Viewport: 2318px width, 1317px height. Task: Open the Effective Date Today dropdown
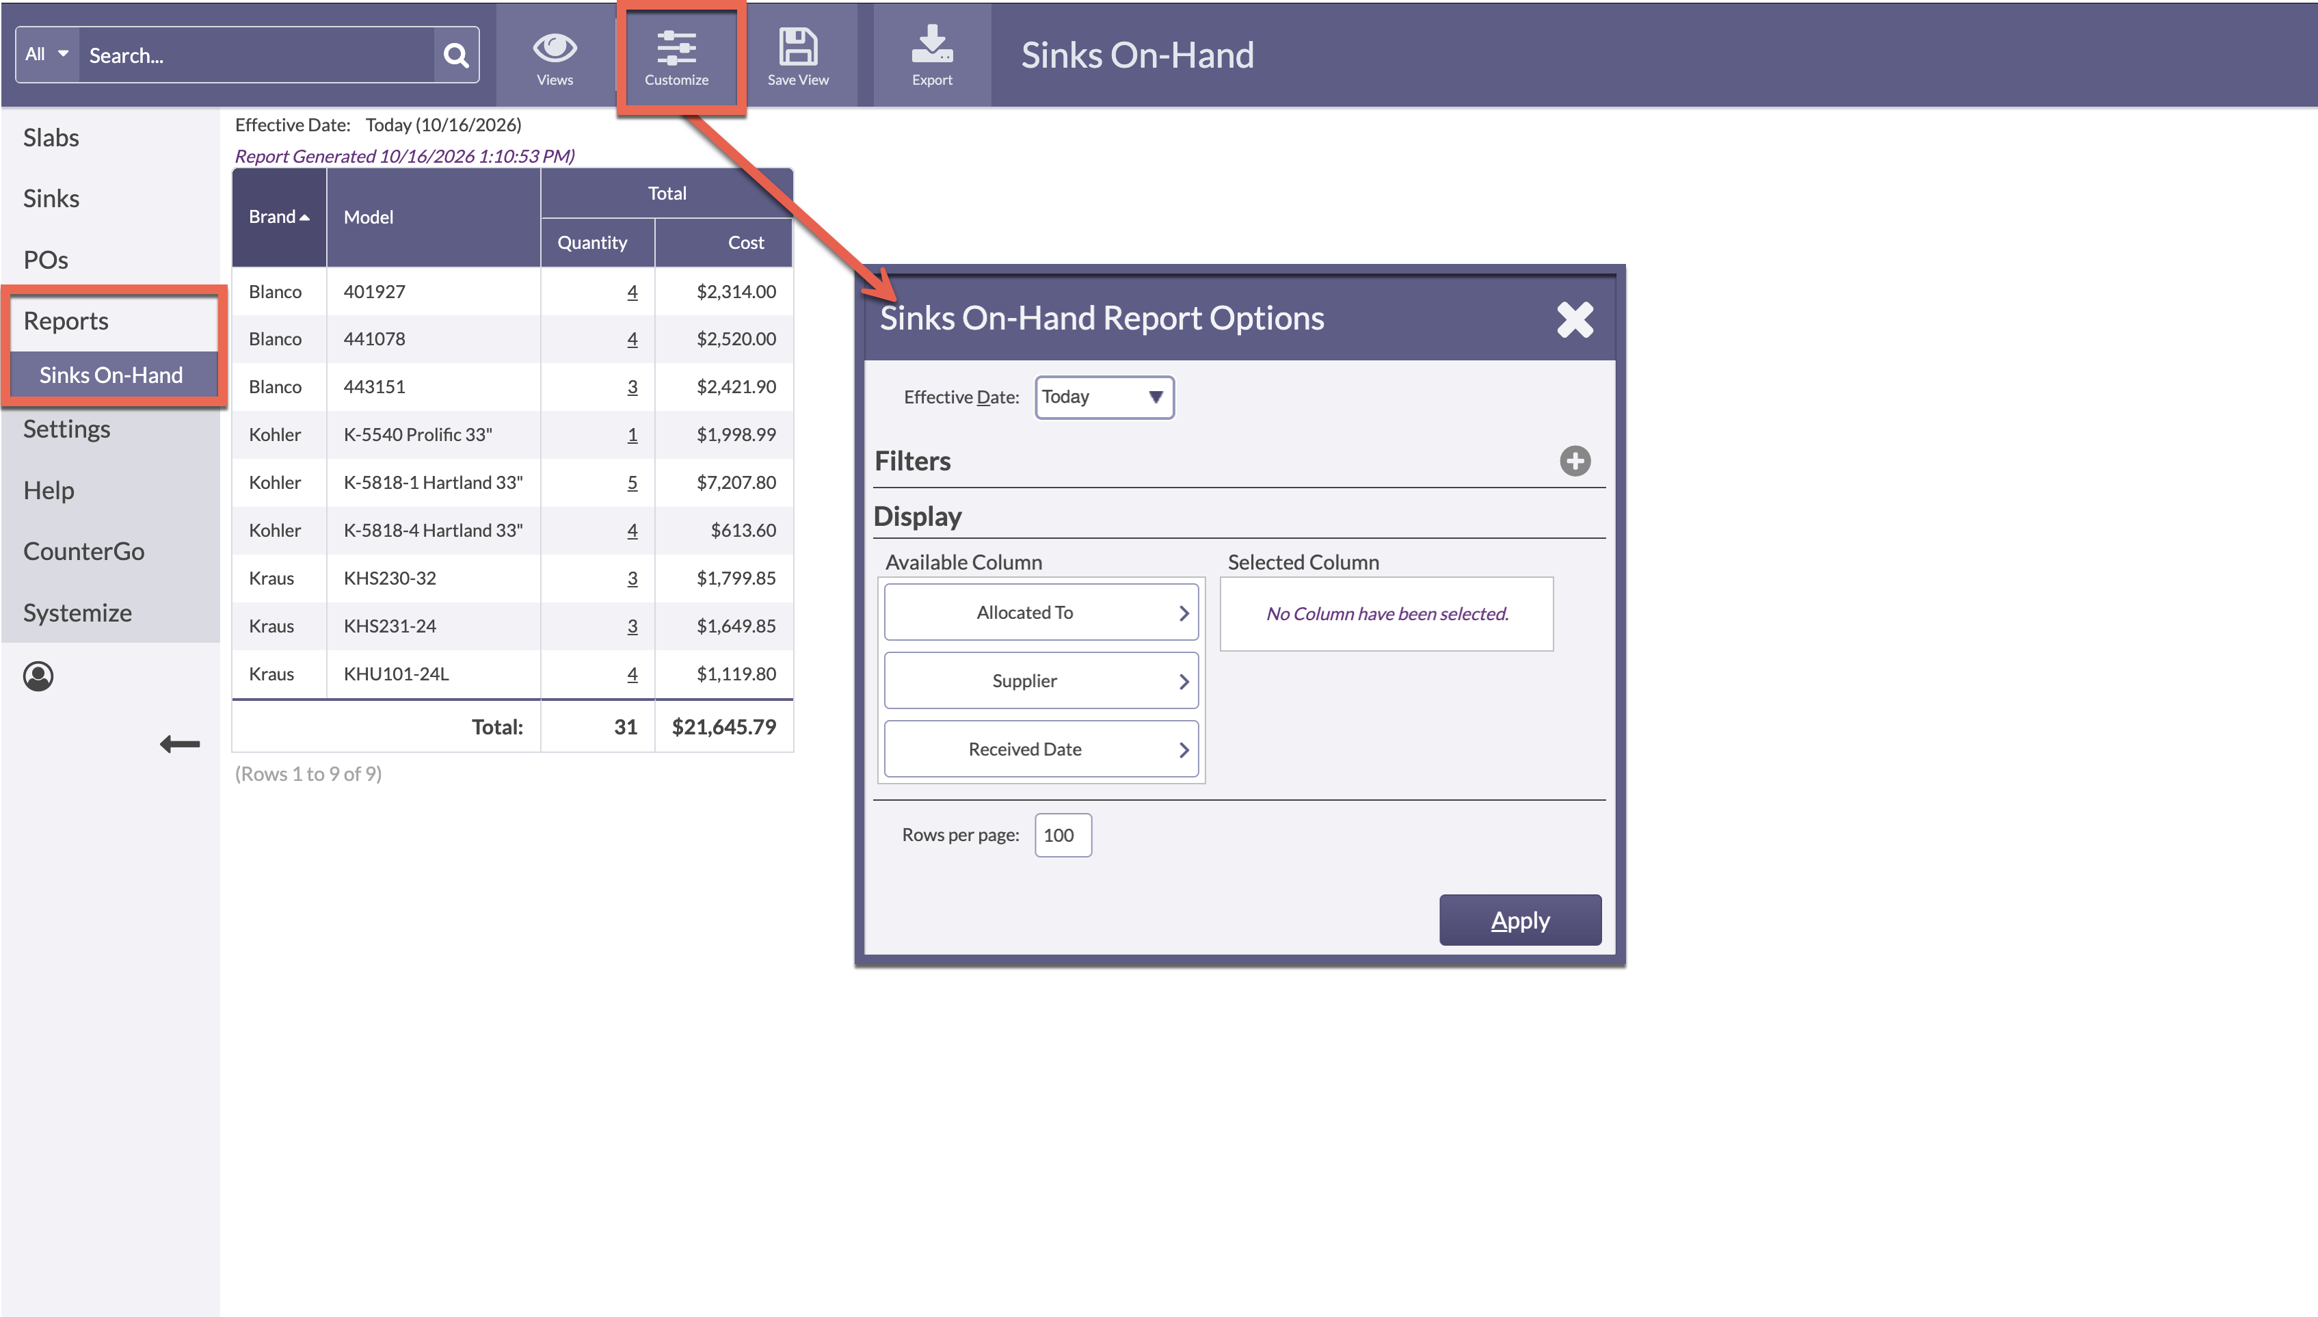click(x=1104, y=397)
